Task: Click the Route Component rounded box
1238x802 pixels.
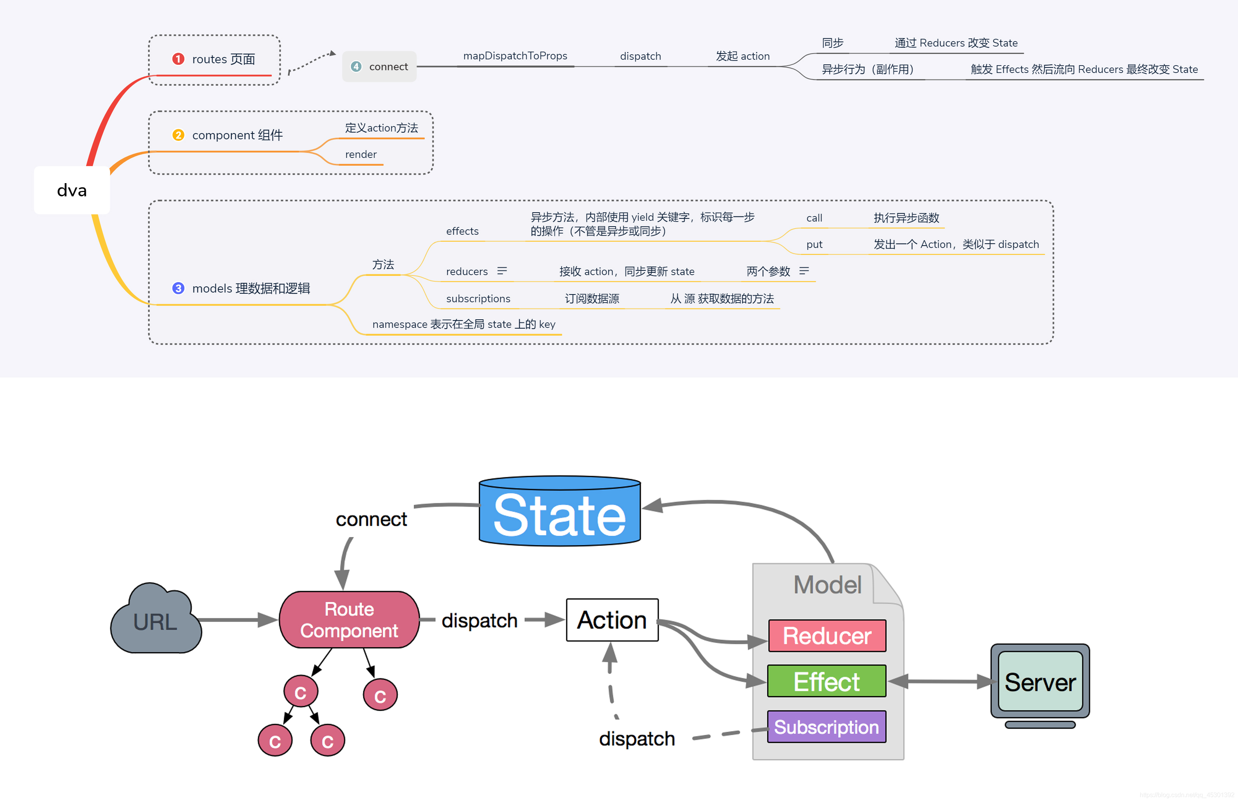Action: [x=349, y=620]
